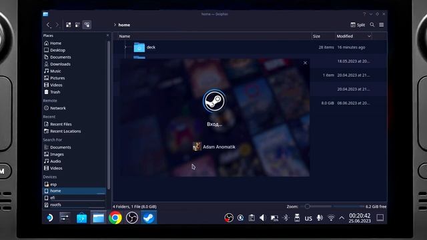Toggle Split view in Dolphin
The image size is (427, 240).
[x=358, y=25]
